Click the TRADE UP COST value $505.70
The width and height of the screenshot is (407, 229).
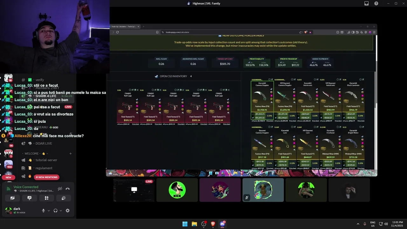225,64
